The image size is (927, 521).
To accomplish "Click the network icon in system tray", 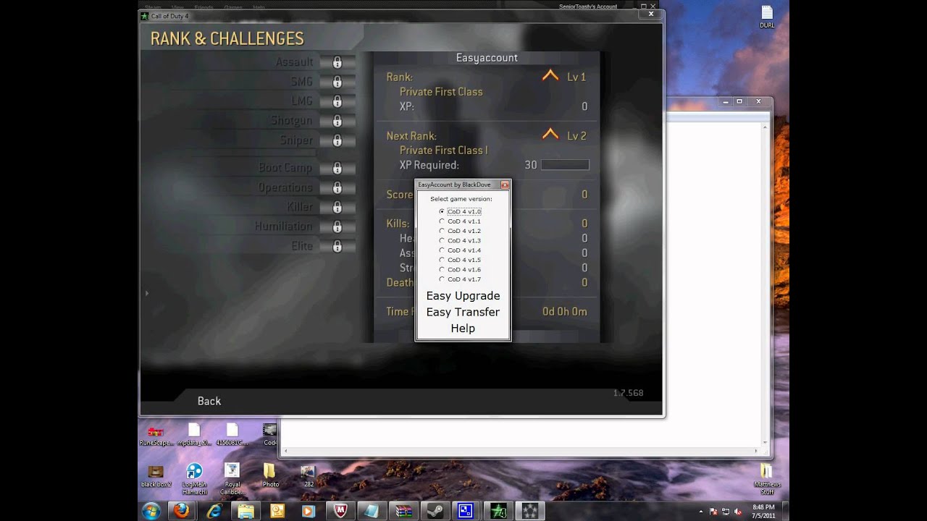I will tap(726, 512).
